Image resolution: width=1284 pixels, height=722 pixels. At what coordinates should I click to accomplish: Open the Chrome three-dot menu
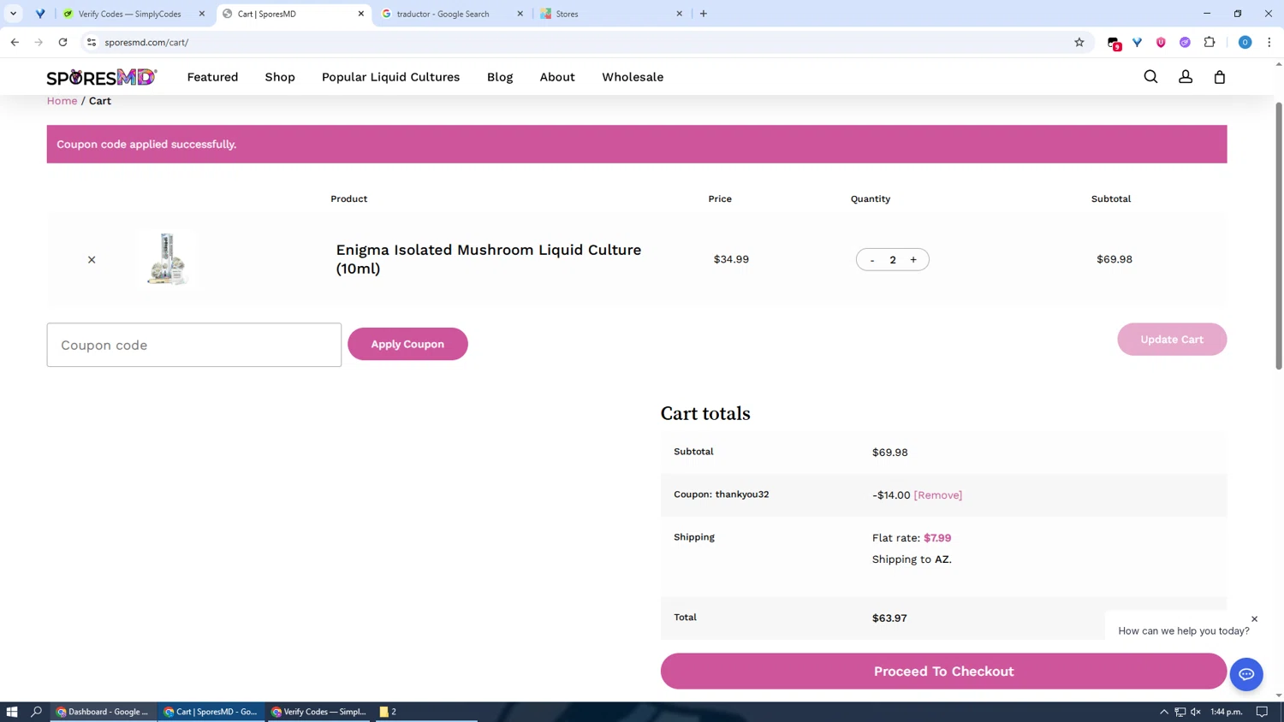tap(1269, 42)
